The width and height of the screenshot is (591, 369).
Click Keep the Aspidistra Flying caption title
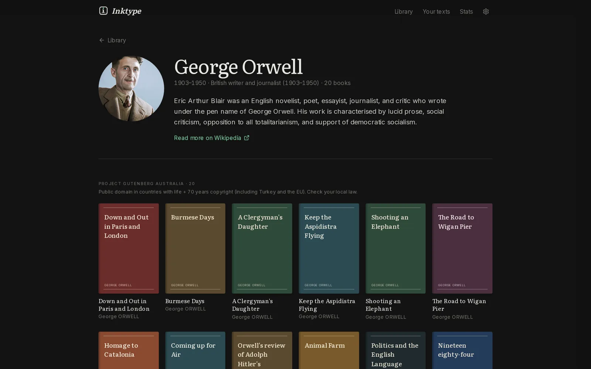(x=327, y=305)
